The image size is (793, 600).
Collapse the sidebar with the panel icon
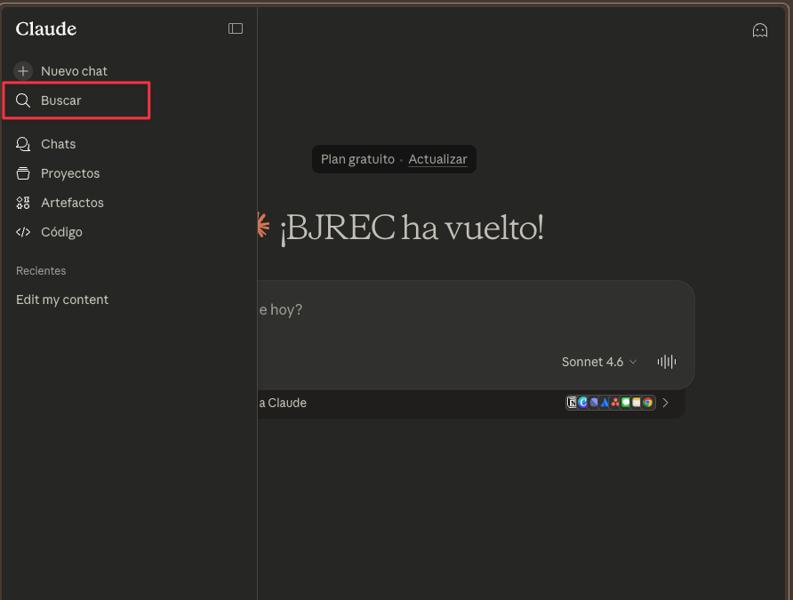pyautogui.click(x=236, y=28)
